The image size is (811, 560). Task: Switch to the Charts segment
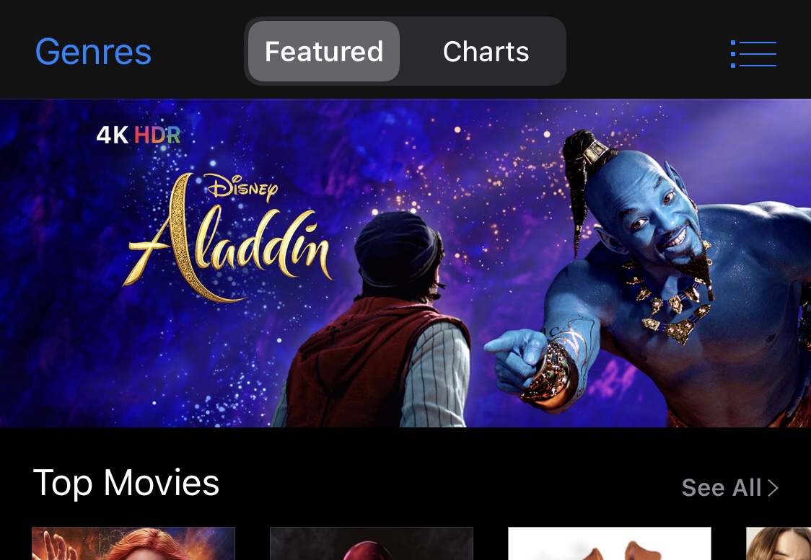[x=486, y=51]
